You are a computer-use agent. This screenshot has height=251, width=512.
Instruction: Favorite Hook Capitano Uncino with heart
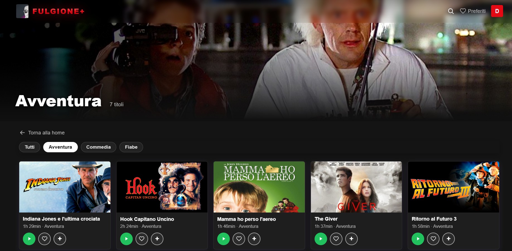coord(142,239)
